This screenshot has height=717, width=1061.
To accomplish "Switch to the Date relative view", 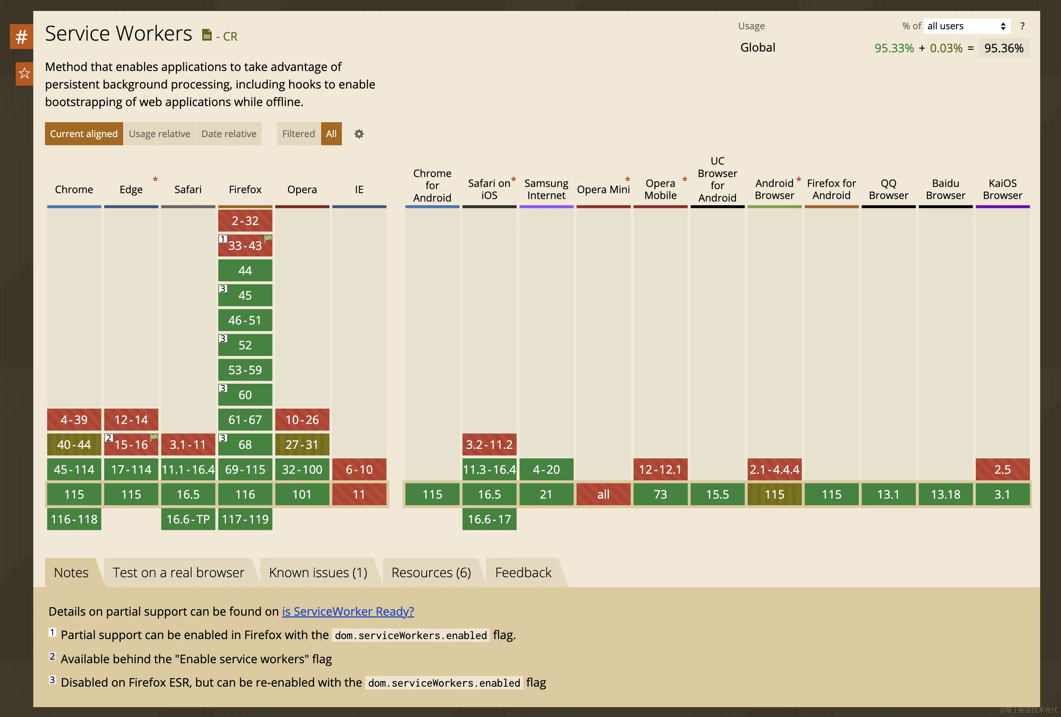I will (x=229, y=134).
